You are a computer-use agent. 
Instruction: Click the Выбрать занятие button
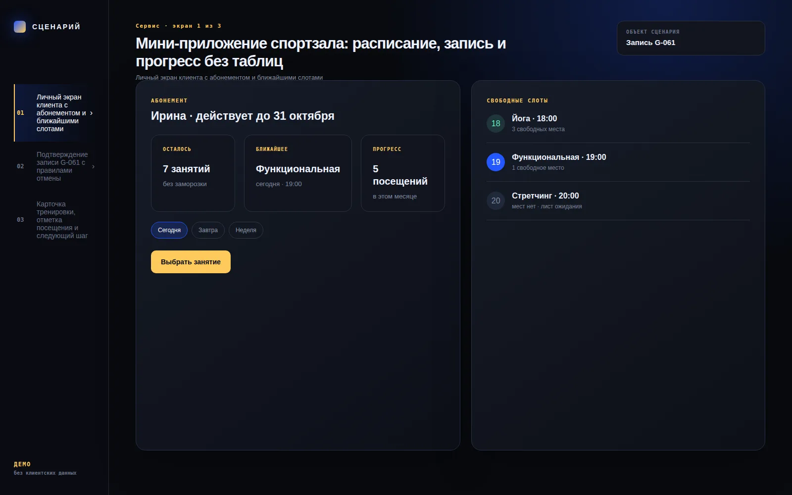coord(191,262)
